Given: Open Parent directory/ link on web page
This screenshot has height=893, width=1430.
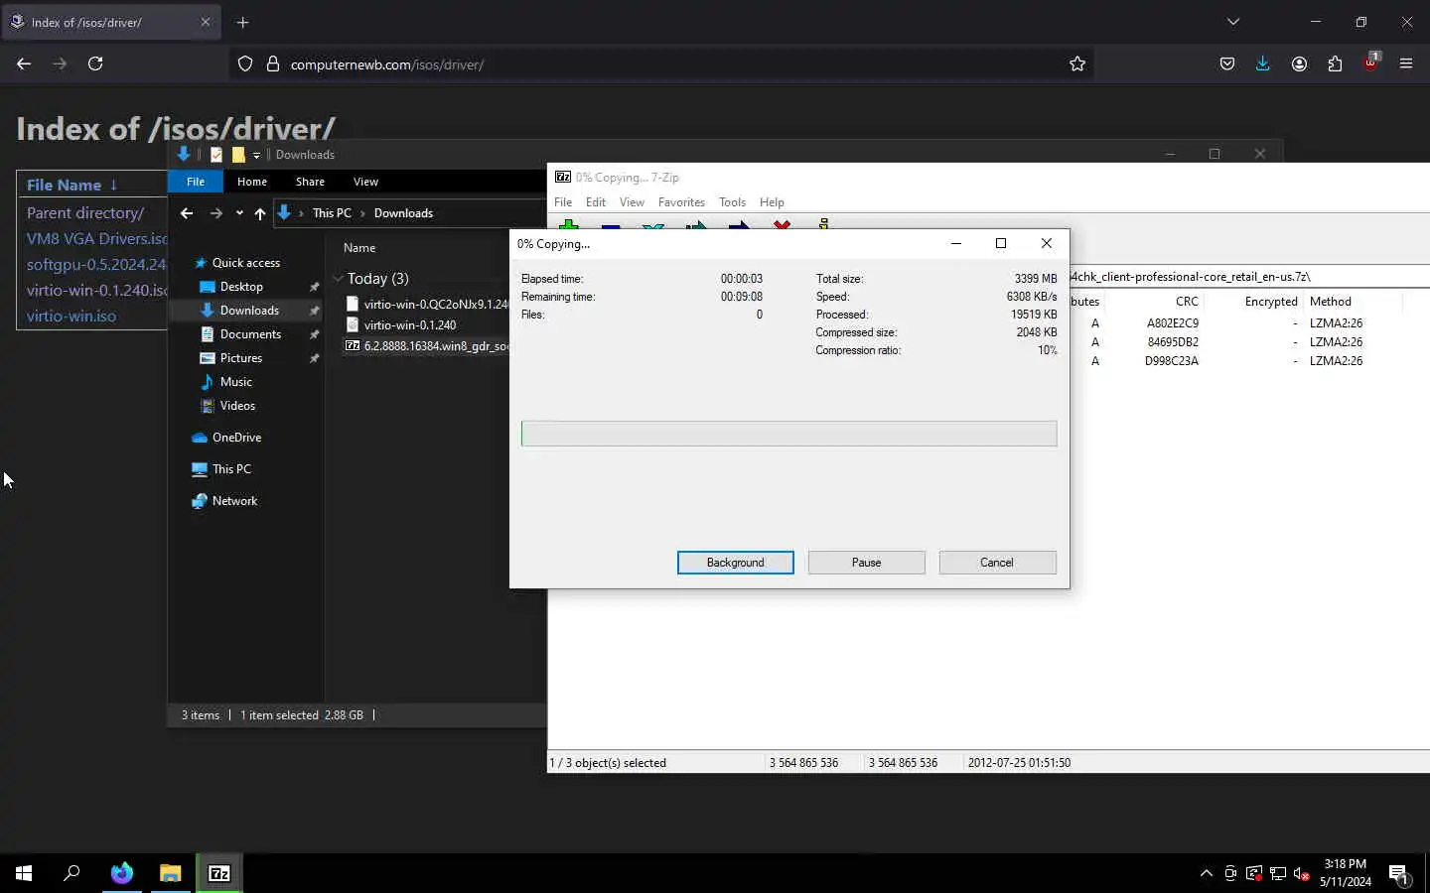Looking at the screenshot, I should 85,213.
